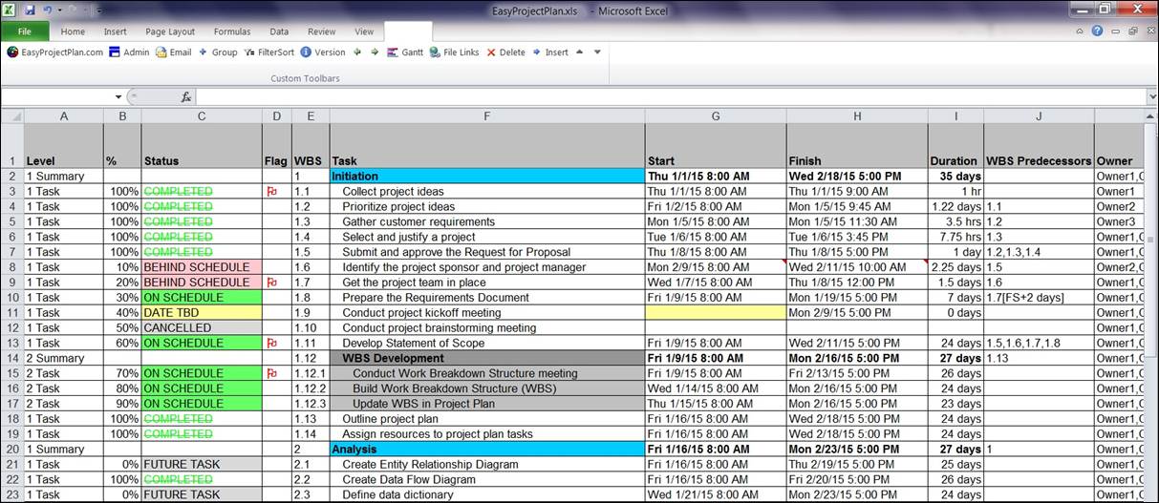The height and width of the screenshot is (503, 1159).
Task: Open the Email toolbar command
Action: click(x=174, y=52)
